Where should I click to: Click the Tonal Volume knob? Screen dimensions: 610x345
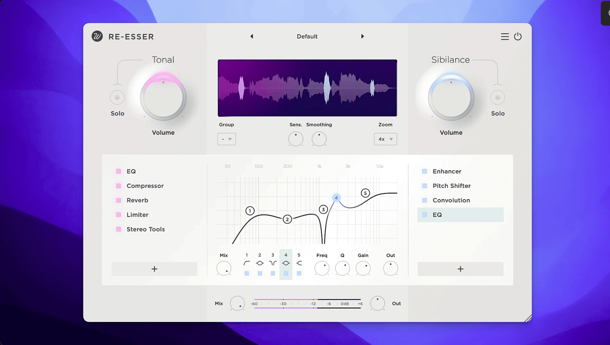tap(163, 97)
